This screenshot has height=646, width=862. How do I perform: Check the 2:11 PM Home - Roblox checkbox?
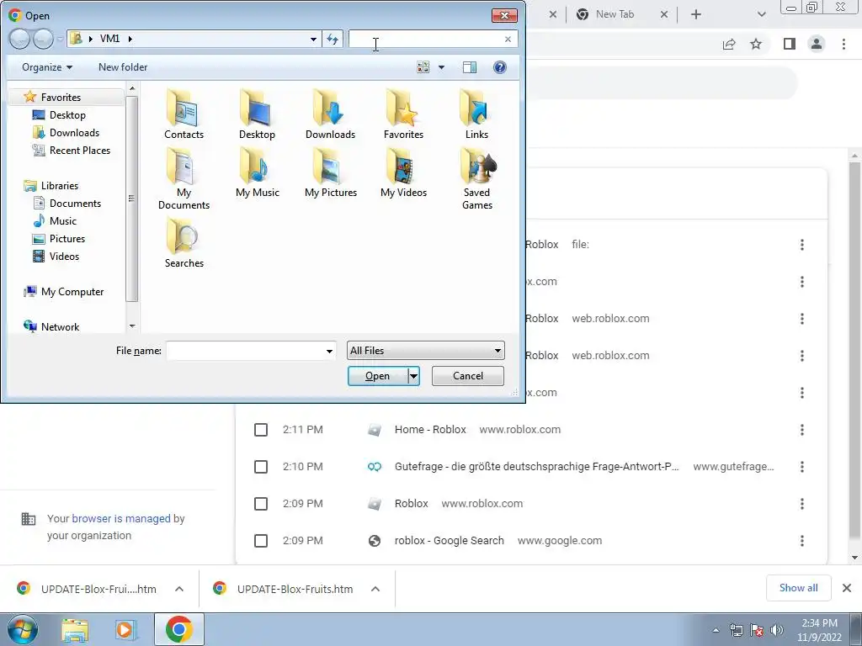click(x=261, y=430)
